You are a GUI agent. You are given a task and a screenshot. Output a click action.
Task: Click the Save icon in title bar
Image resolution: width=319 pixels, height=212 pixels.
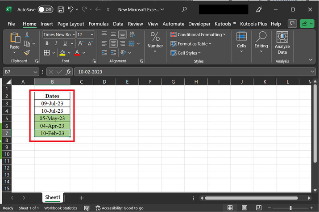coord(60,9)
